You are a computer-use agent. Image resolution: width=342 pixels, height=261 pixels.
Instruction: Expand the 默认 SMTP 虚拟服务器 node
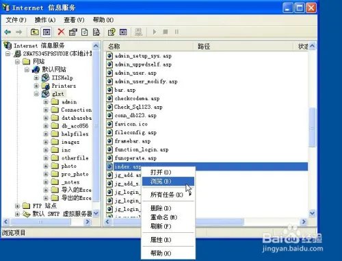pos(17,214)
